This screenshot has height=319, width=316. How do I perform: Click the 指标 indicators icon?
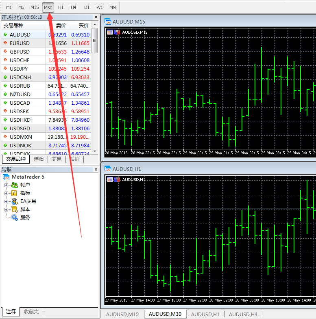click(14, 193)
